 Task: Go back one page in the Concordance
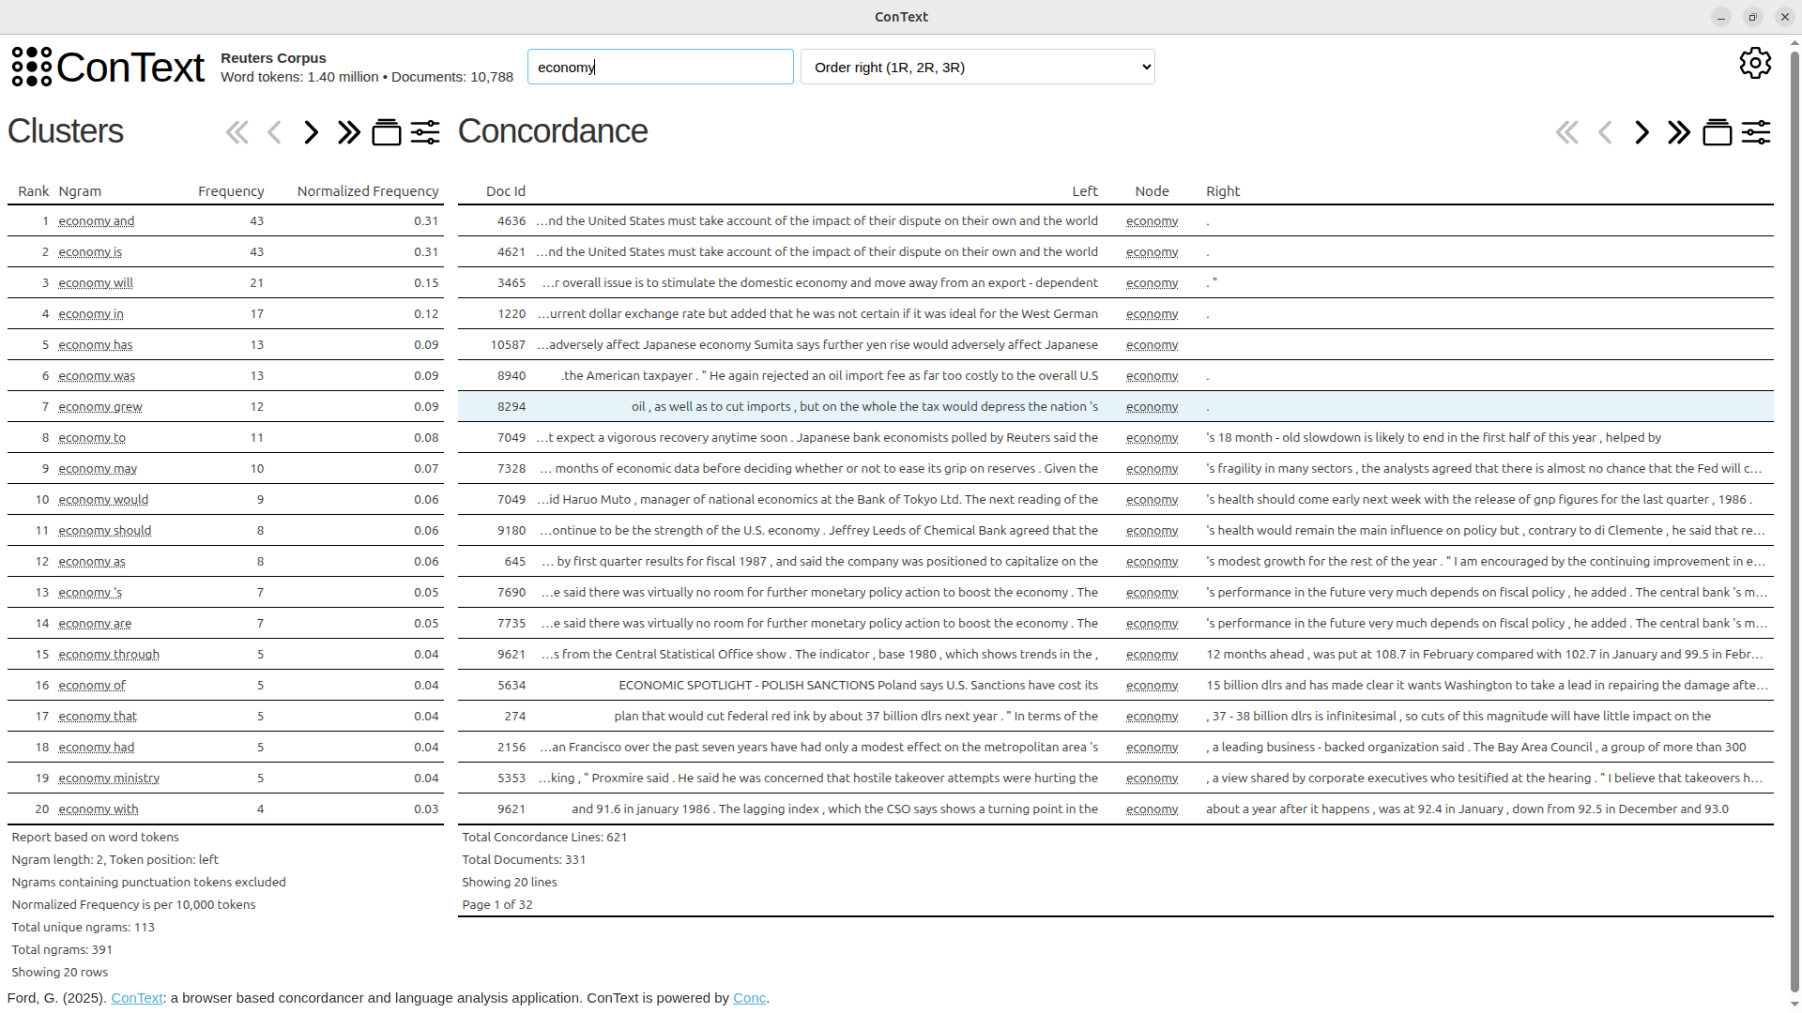tap(1605, 132)
